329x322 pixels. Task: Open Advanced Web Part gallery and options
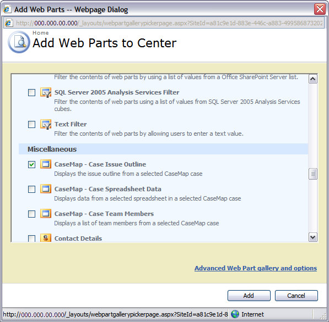point(256,268)
